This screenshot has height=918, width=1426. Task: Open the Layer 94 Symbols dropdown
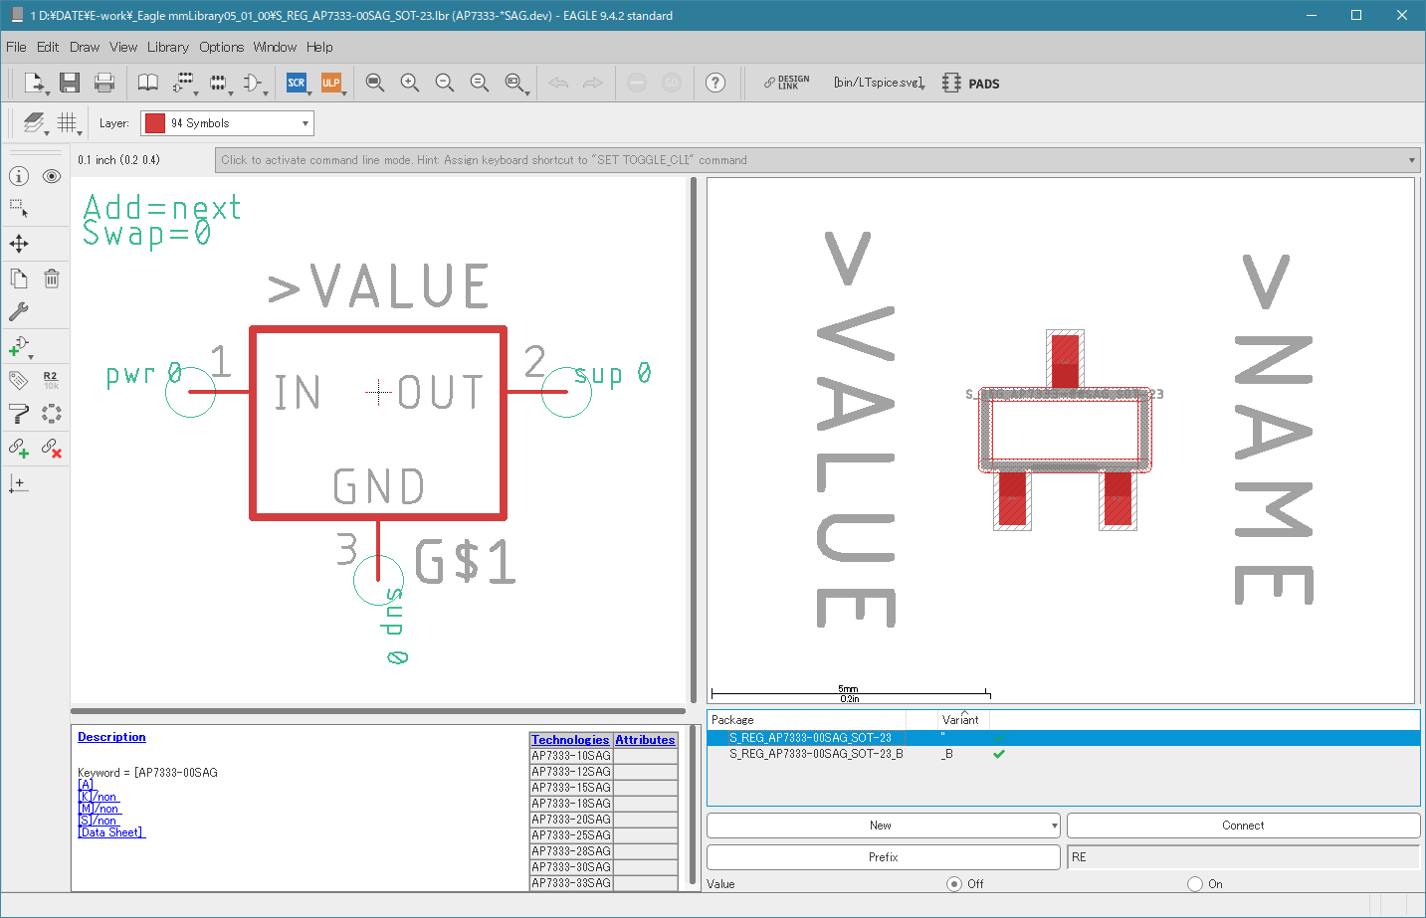[227, 122]
